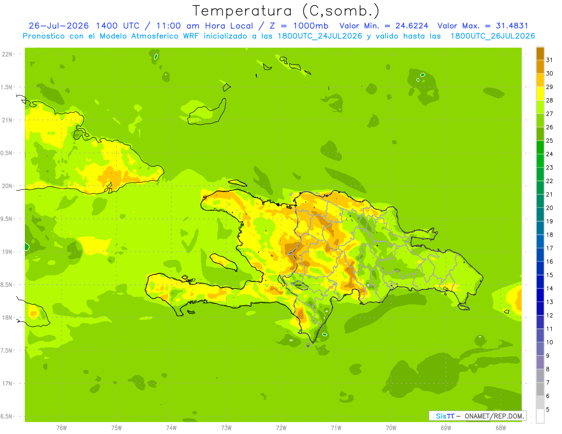This screenshot has height=434, width=562.
Task: Click the 69W longitude axis label
Action: [446, 428]
